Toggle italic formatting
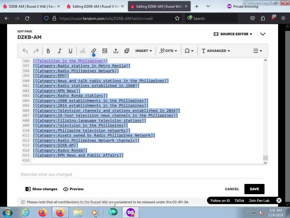The width and height of the screenshot is (290, 218). (x=59, y=51)
